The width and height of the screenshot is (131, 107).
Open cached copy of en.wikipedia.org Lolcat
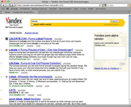click(x=39, y=86)
